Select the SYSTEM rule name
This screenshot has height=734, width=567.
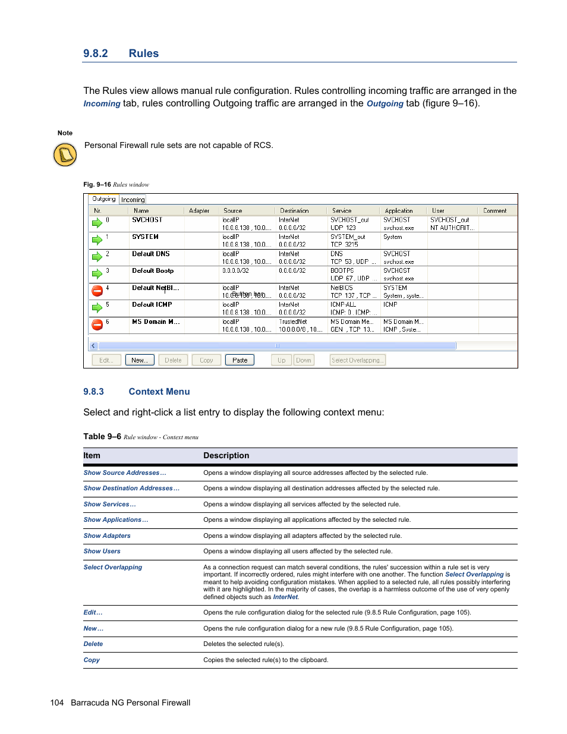pyautogui.click(x=145, y=237)
